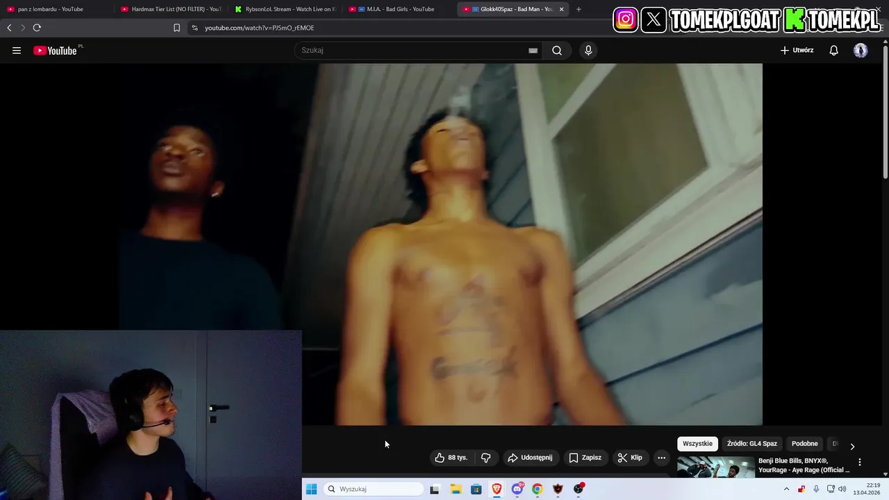Select the Wszystkie filter chip
Image resolution: width=889 pixels, height=500 pixels.
[697, 444]
